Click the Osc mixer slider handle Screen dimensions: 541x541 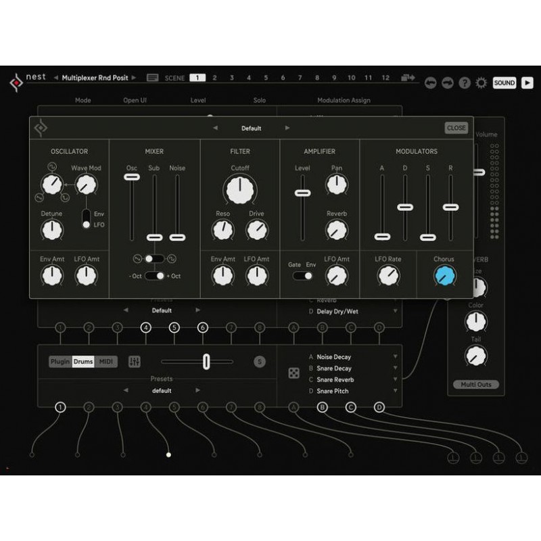(x=132, y=177)
